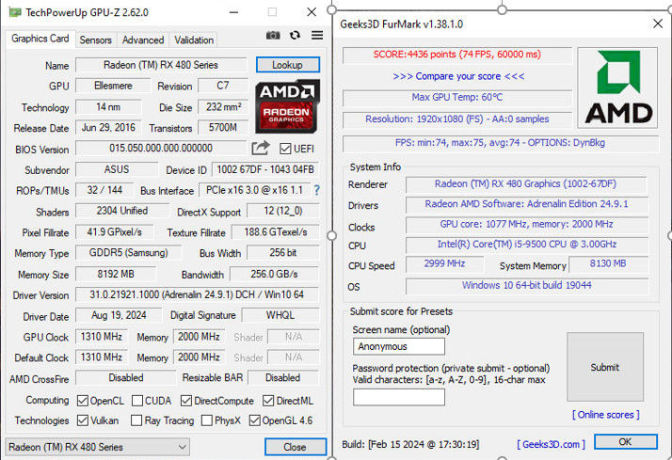Click the AMD CrossFire Disabled value
The height and width of the screenshot is (460, 672).
[126, 378]
